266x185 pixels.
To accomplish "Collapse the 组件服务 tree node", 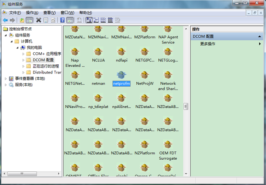I will [6, 35].
